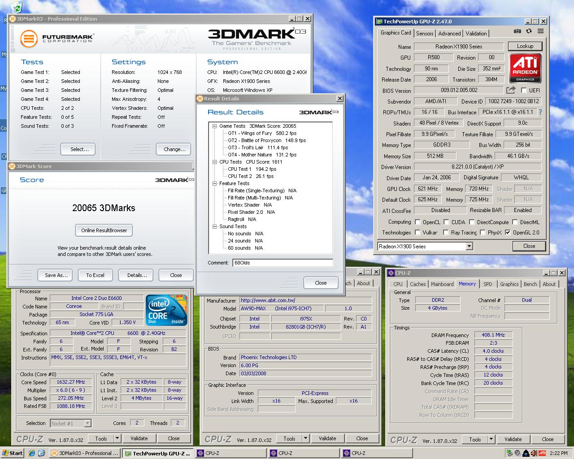Toggle the OpenGL 2.0 checkbox

(x=508, y=232)
